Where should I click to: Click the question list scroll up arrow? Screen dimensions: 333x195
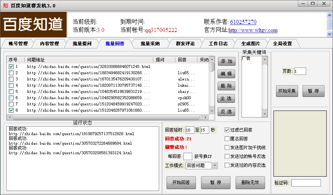coord(212,59)
